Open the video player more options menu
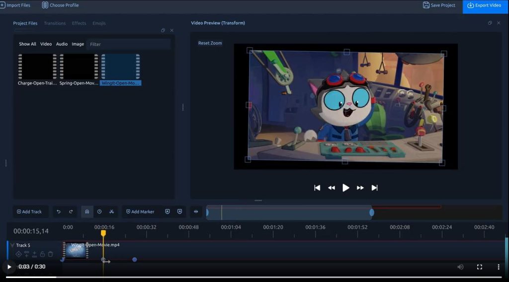The height and width of the screenshot is (282, 509). [499, 267]
